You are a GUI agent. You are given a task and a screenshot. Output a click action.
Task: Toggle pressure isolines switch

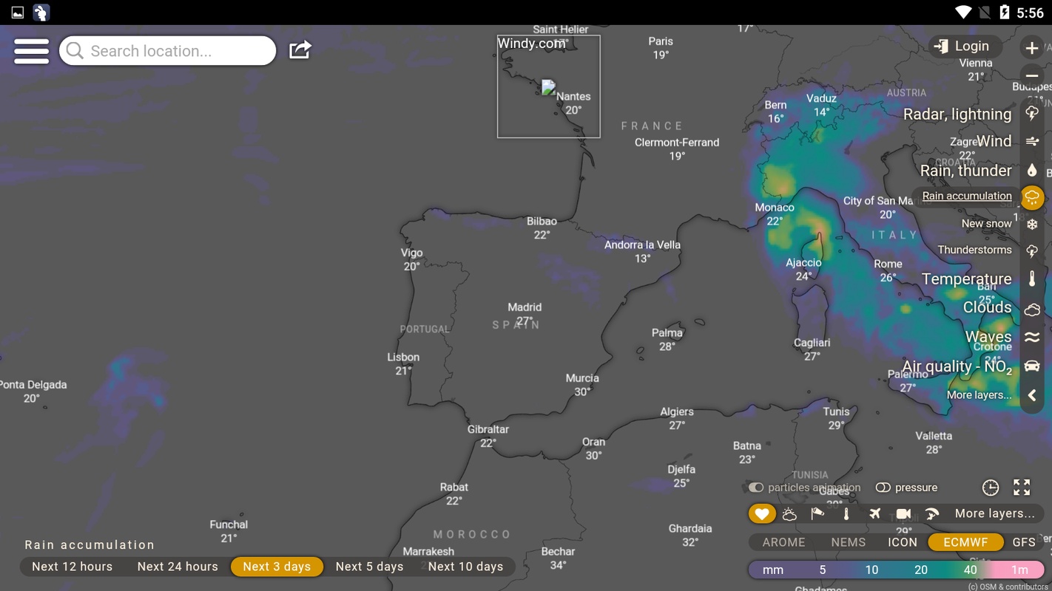click(x=883, y=488)
